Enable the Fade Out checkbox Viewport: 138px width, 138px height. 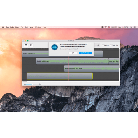pyautogui.click(x=111, y=45)
